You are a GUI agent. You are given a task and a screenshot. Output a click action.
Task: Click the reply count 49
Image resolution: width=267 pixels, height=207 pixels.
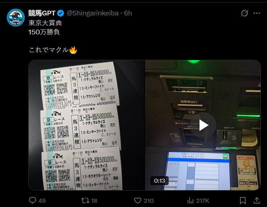[x=42, y=201]
